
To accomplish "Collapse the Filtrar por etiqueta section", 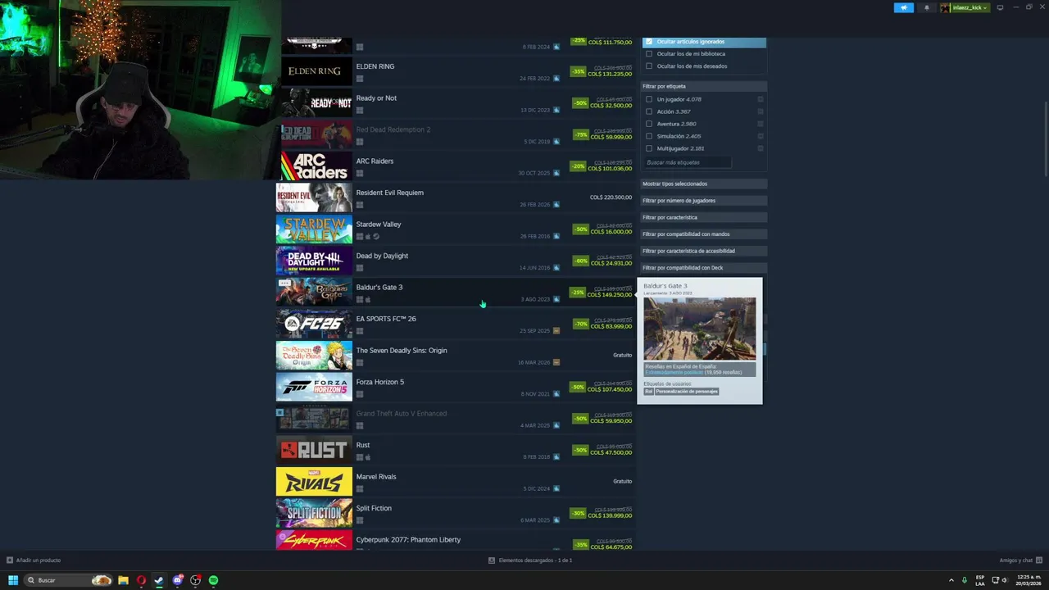I will [703, 86].
